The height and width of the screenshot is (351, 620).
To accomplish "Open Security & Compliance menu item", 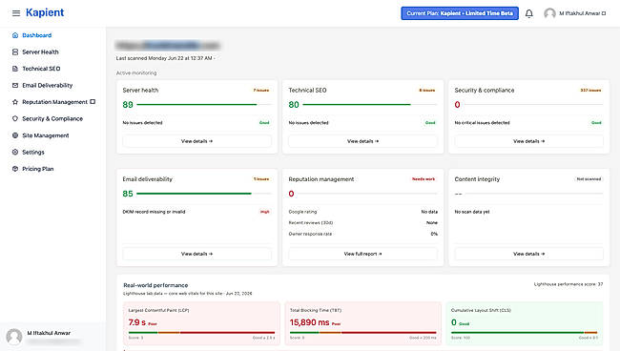I will click(x=53, y=118).
